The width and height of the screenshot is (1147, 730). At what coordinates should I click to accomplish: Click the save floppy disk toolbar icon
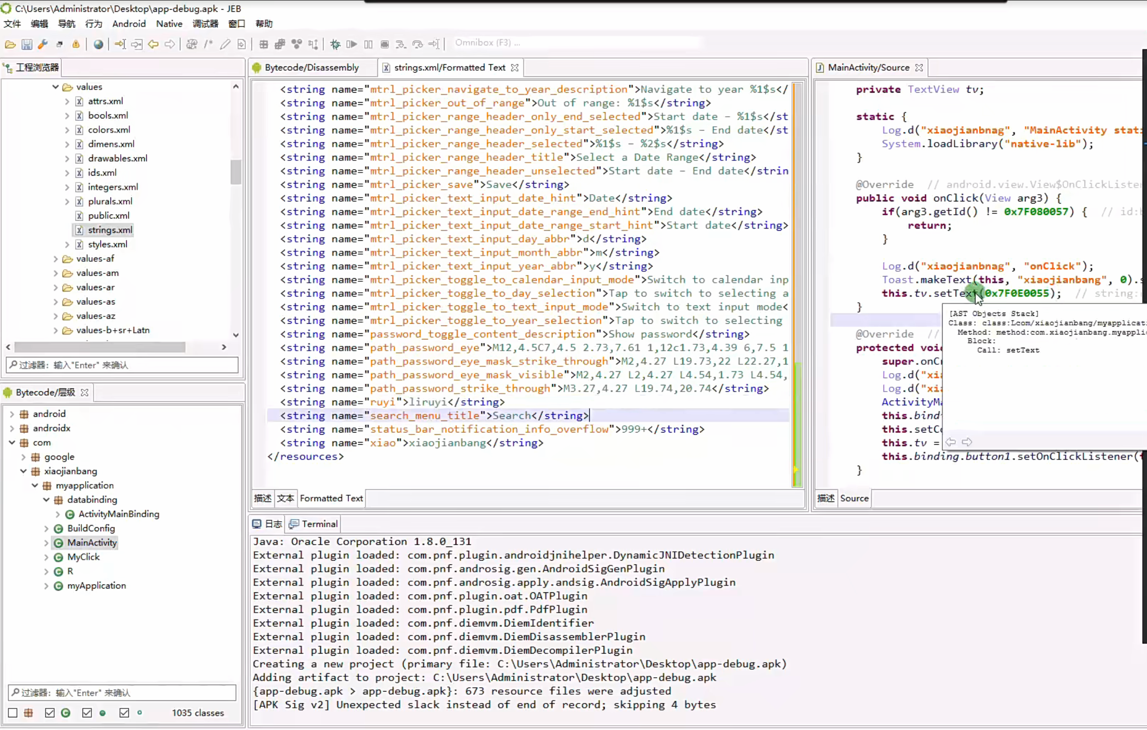pos(27,44)
